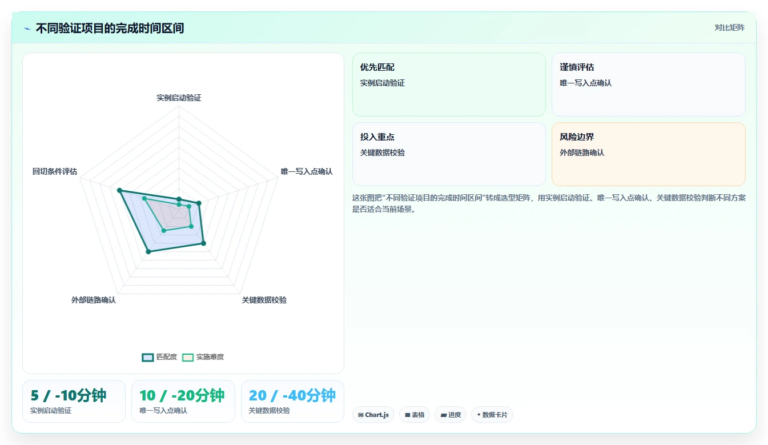The height and width of the screenshot is (445, 768).
Task: Click the description paragraph starting 这张图把
Action: pos(549,203)
